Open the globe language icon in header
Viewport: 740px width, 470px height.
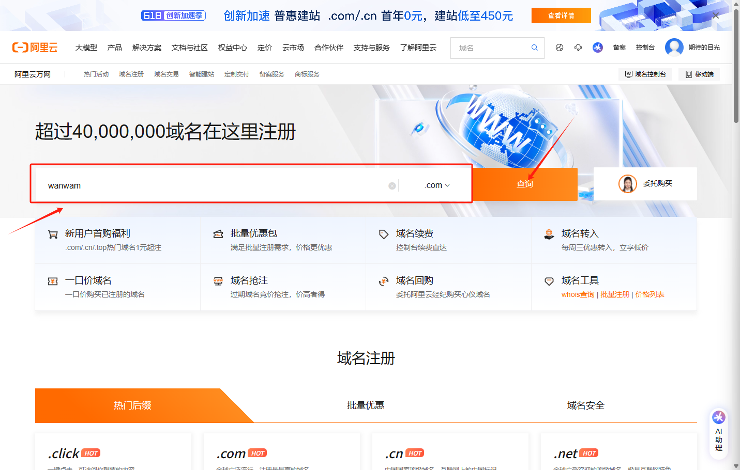click(x=560, y=48)
